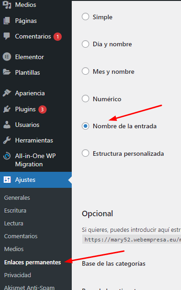This screenshot has height=290, width=181.
Task: Click the Páginas pages icon
Action: 7,21
